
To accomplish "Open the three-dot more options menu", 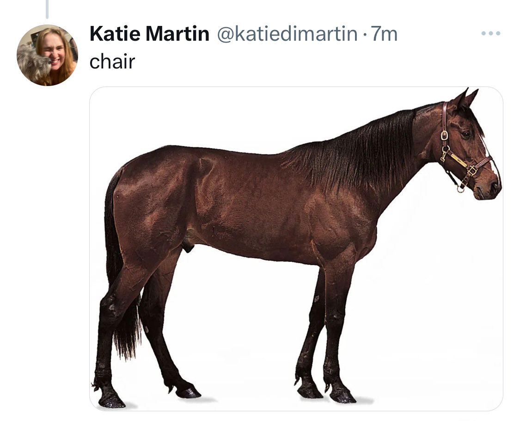I will (x=491, y=33).
